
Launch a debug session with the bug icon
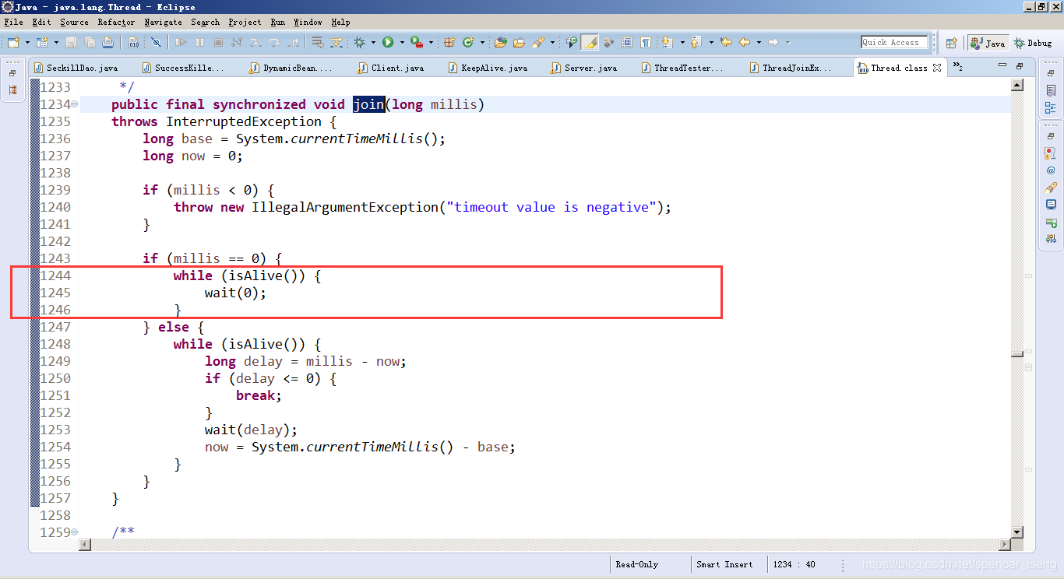pyautogui.click(x=359, y=43)
